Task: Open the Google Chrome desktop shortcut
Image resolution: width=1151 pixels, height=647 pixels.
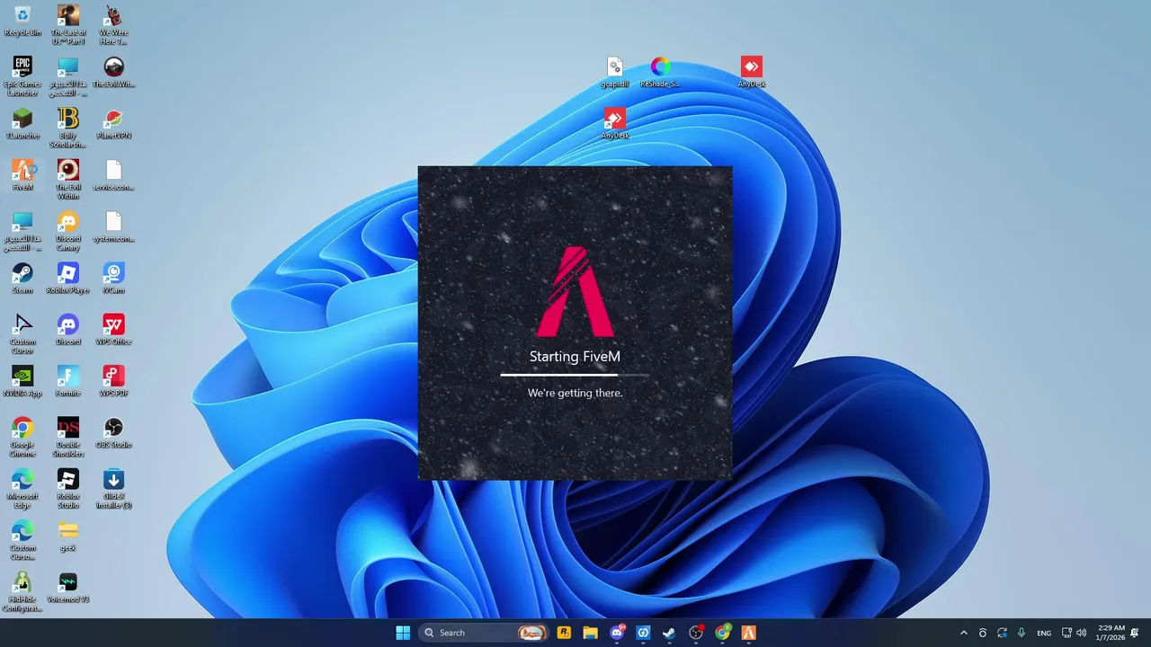Action: click(x=22, y=437)
